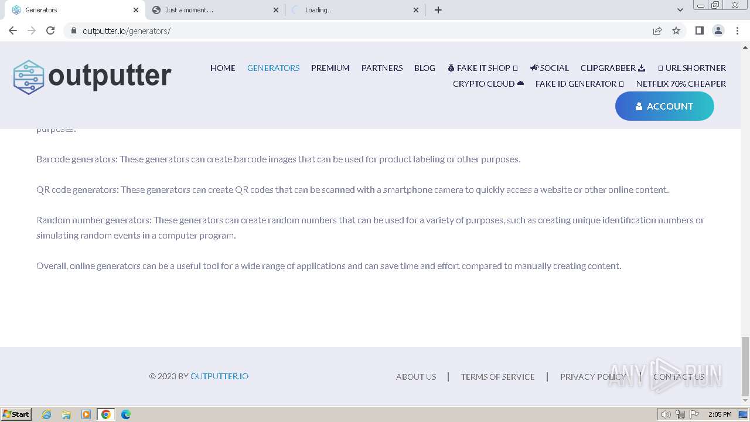Click the scrollbar up arrow
The height and width of the screenshot is (422, 750).
pos(745,46)
